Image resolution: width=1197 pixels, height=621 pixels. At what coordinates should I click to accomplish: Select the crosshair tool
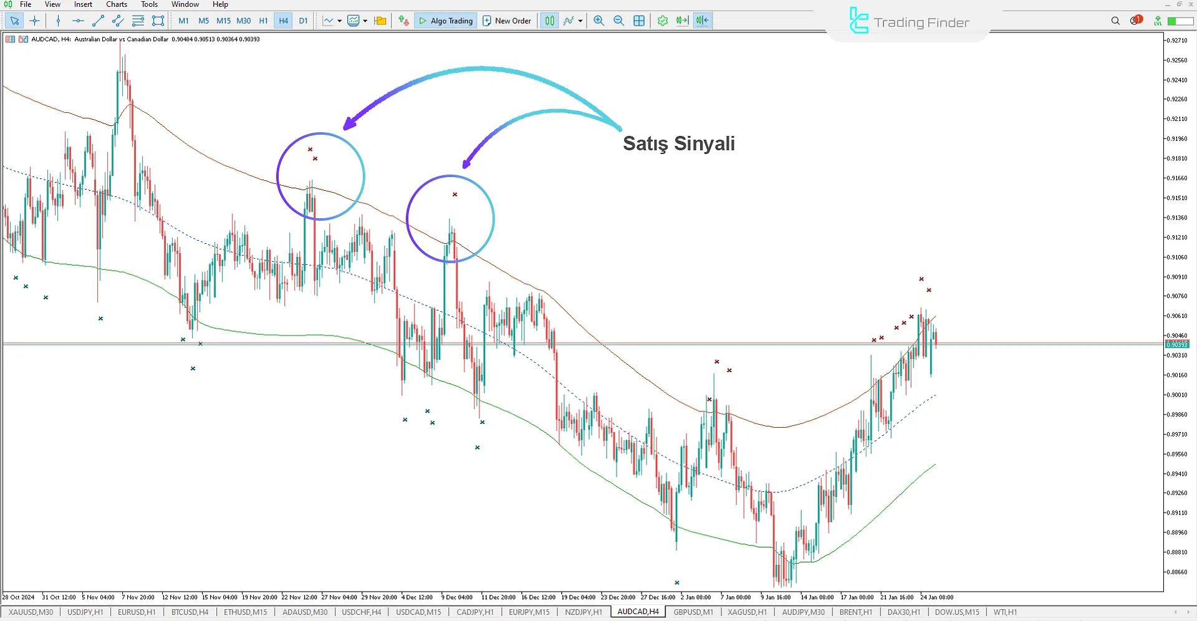35,21
